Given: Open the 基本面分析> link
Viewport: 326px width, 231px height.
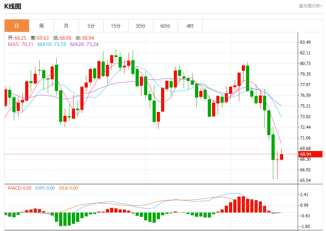Looking at the screenshot, I should [x=311, y=6].
